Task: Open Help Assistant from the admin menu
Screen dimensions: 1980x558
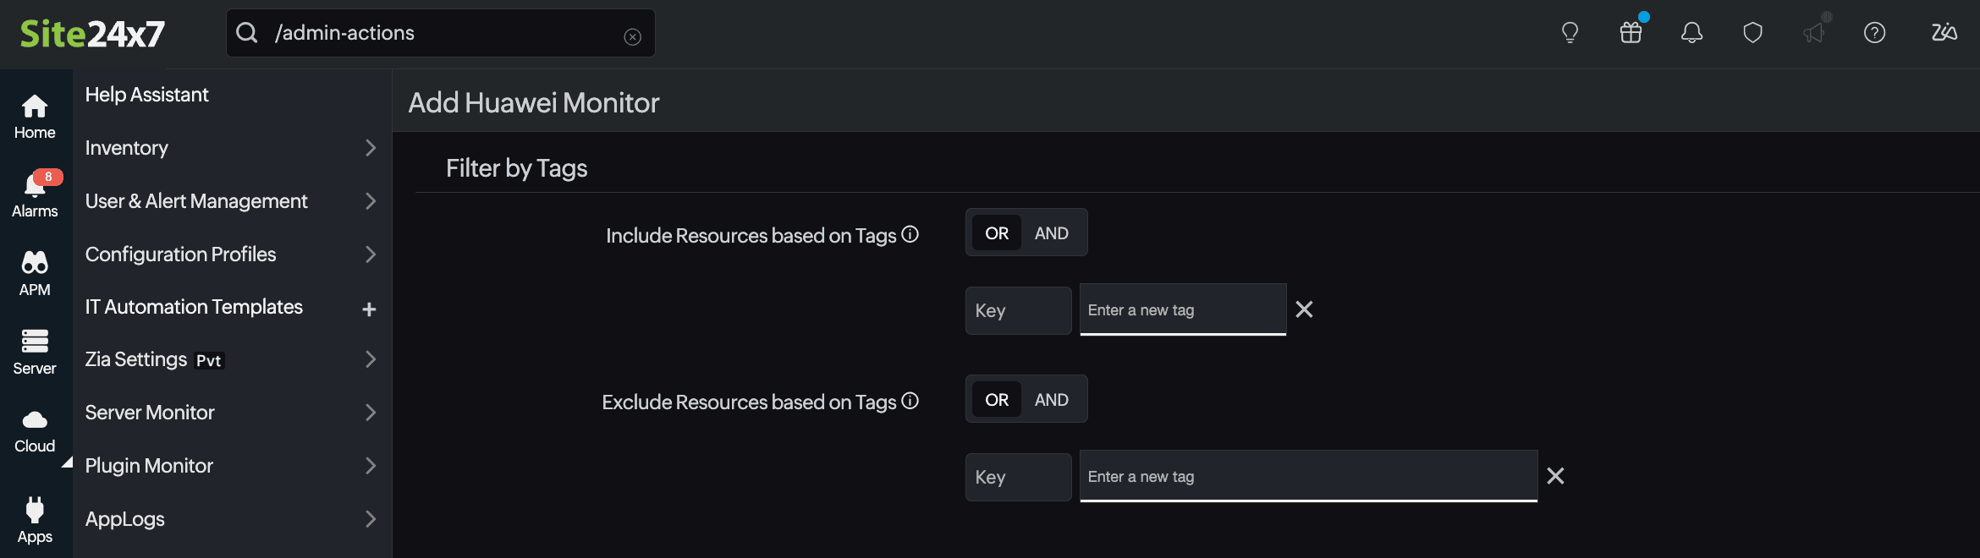Action: point(146,95)
